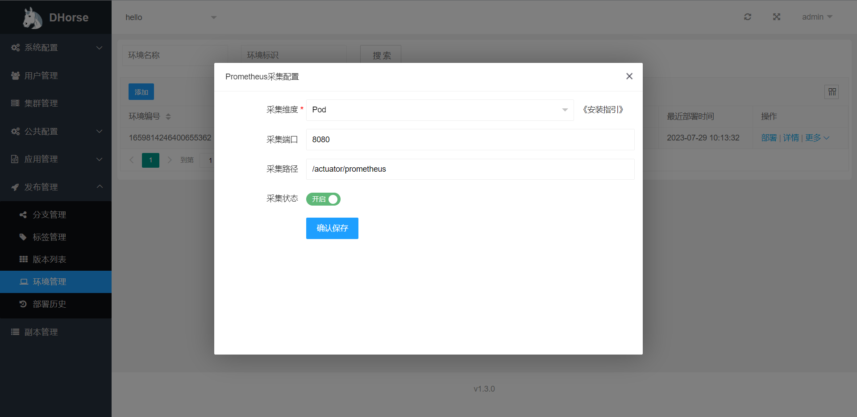857x417 pixels.
Task: Turn off the 采集状态 collection switch
Action: coord(323,199)
